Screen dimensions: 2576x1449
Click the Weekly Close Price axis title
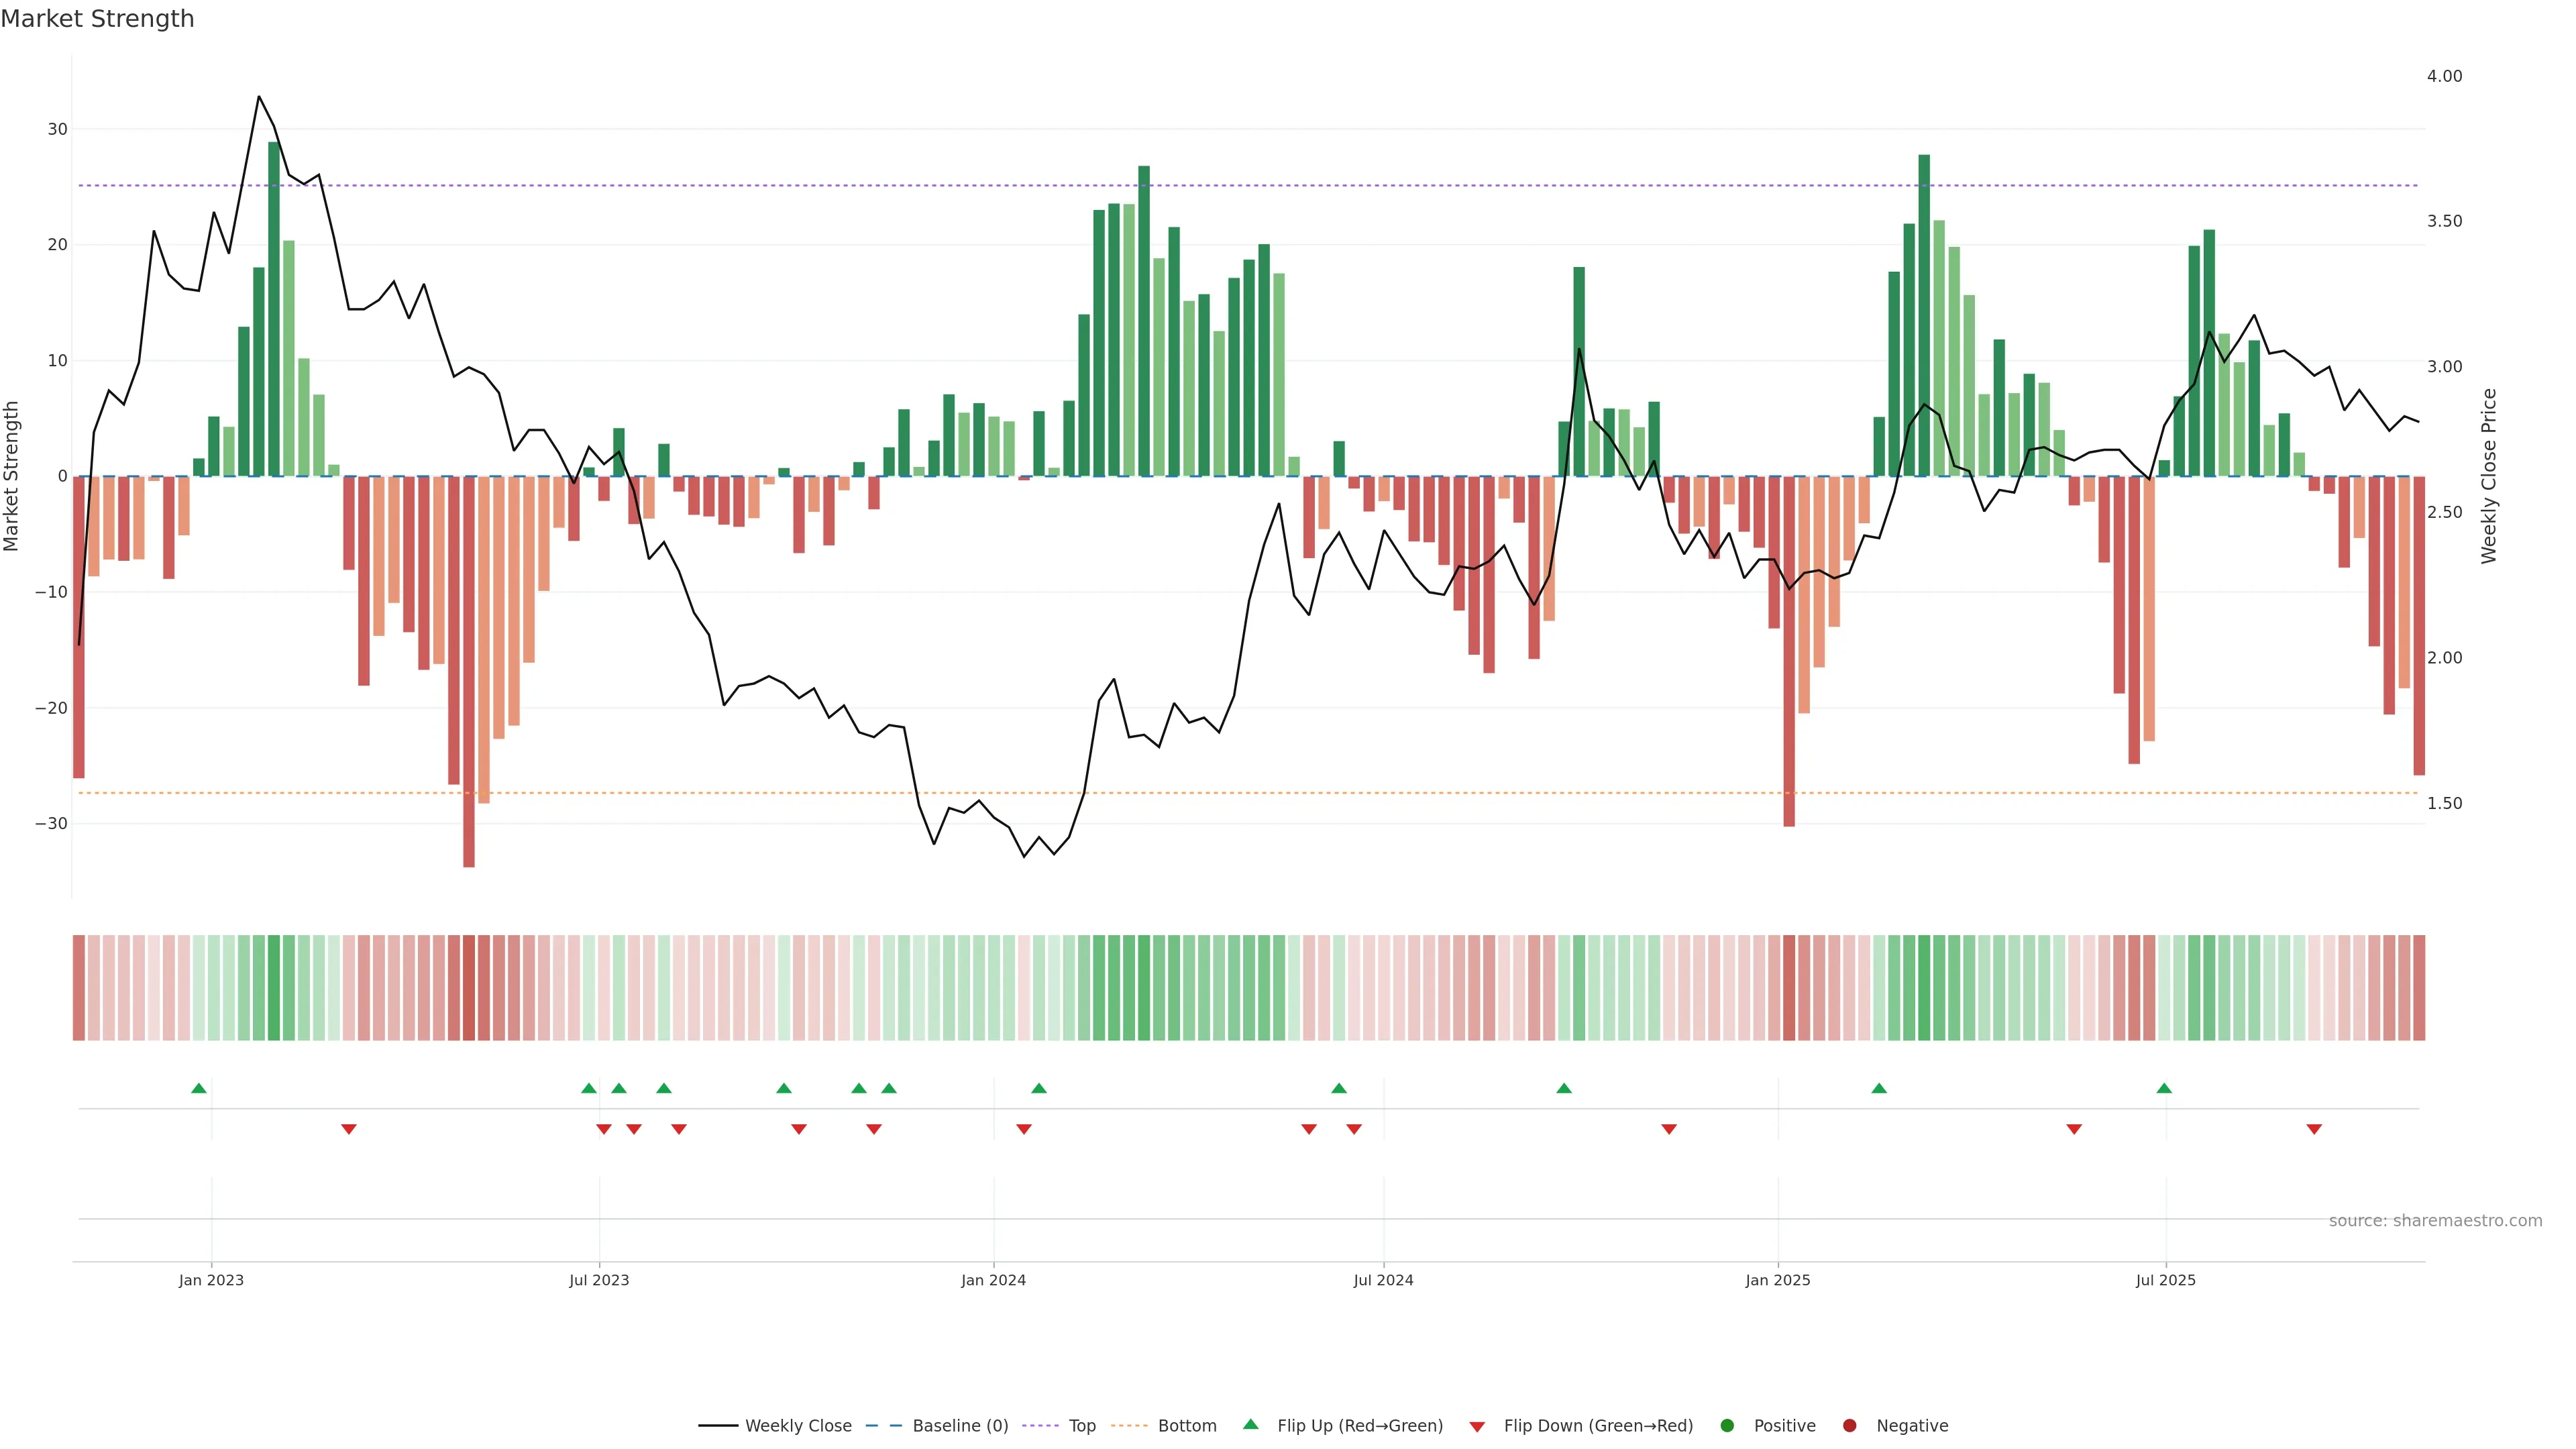pos(2489,476)
